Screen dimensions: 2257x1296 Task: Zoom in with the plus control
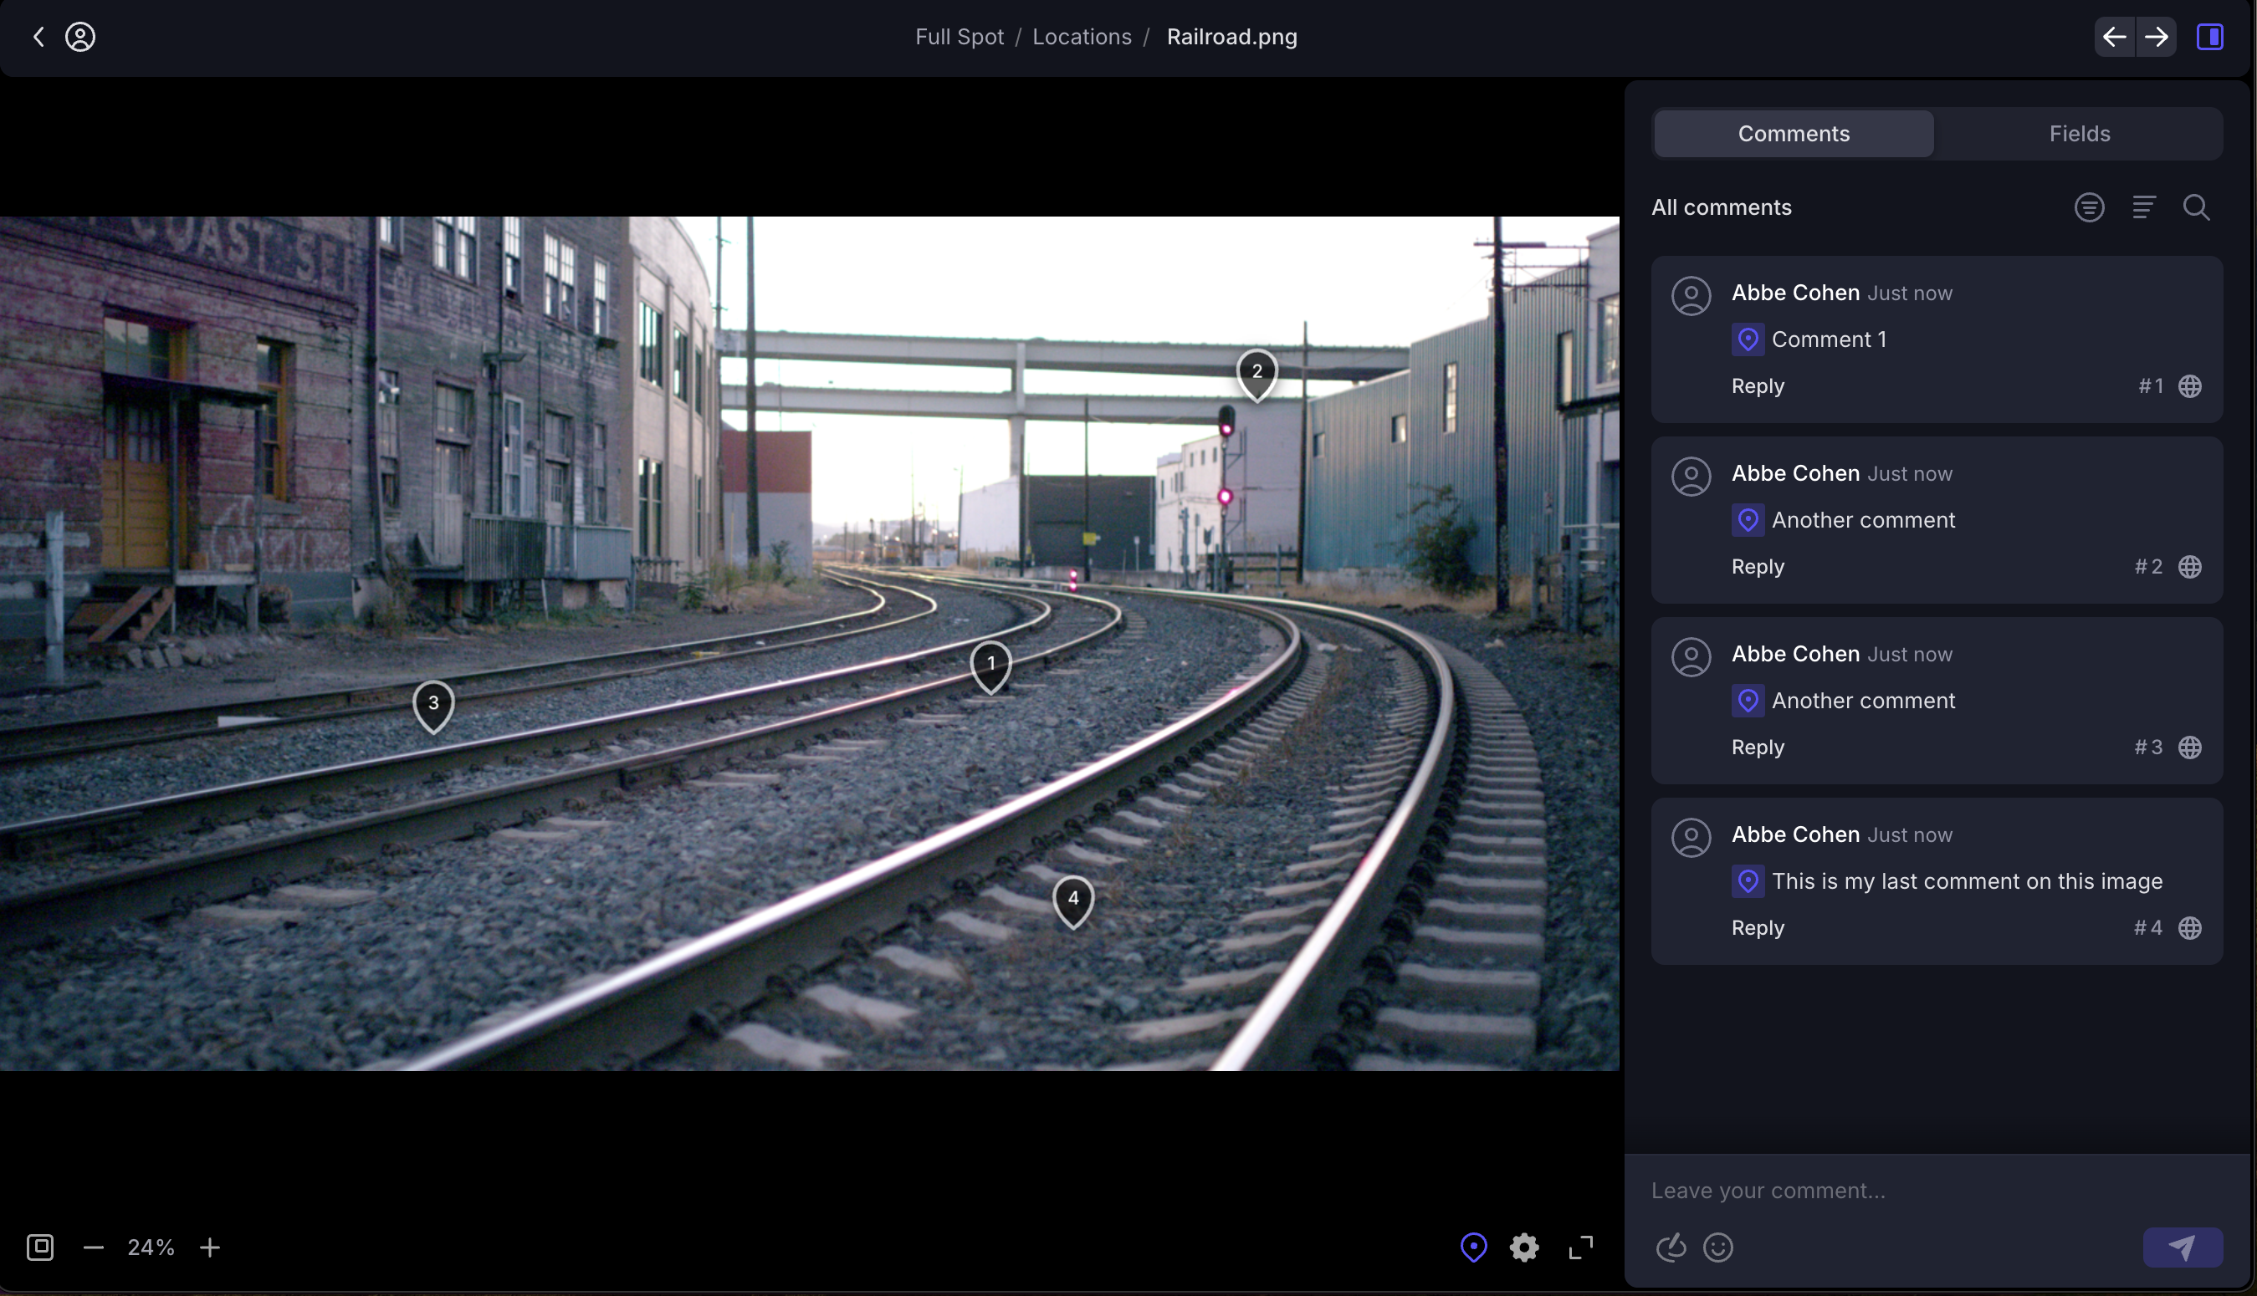(x=210, y=1247)
